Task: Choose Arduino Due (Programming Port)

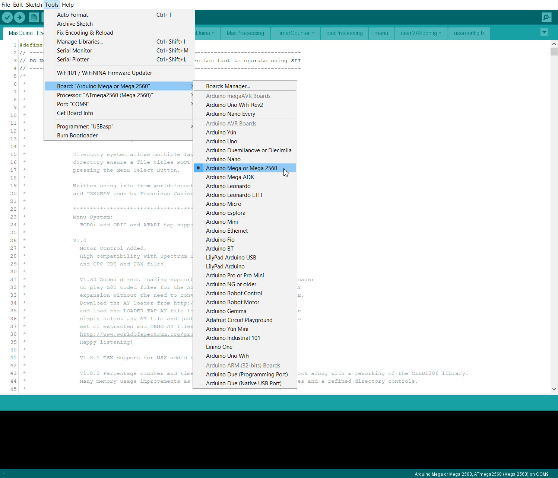Action: tap(245, 375)
